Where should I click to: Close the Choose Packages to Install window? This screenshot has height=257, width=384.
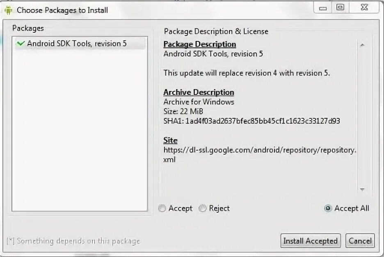tap(364, 7)
